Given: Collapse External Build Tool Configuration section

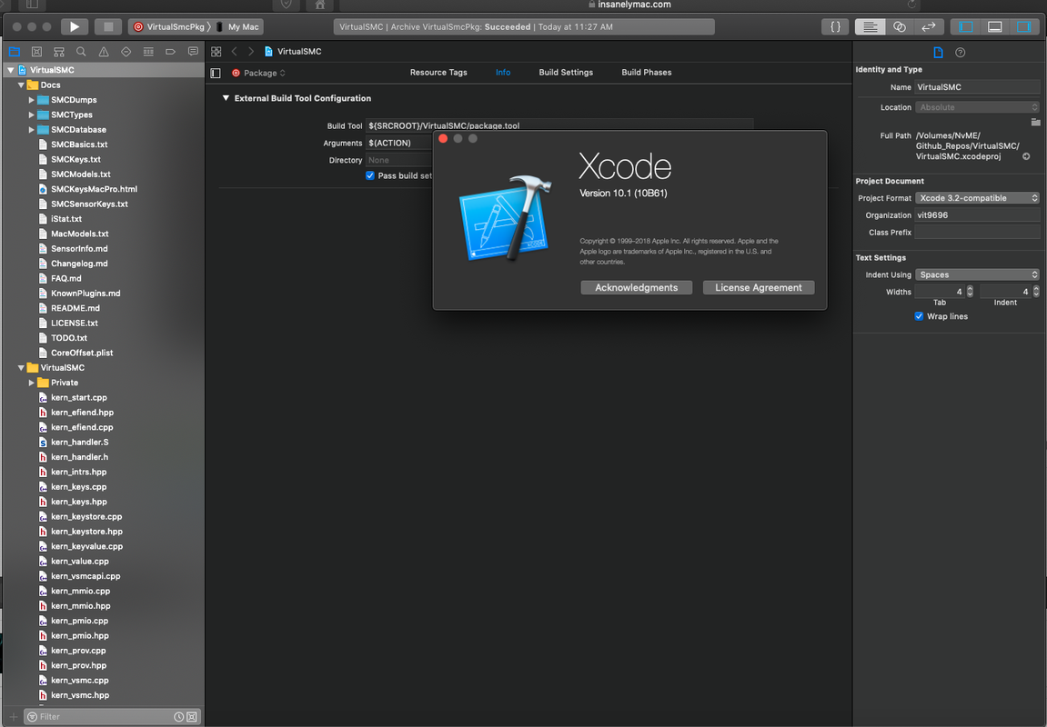Looking at the screenshot, I should pos(226,98).
